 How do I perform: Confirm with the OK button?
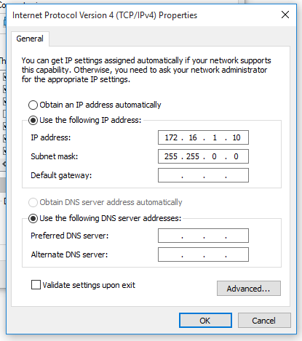(x=205, y=321)
